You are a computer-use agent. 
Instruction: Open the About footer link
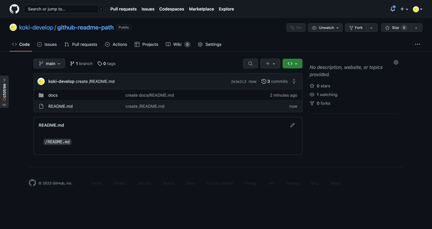(336, 183)
